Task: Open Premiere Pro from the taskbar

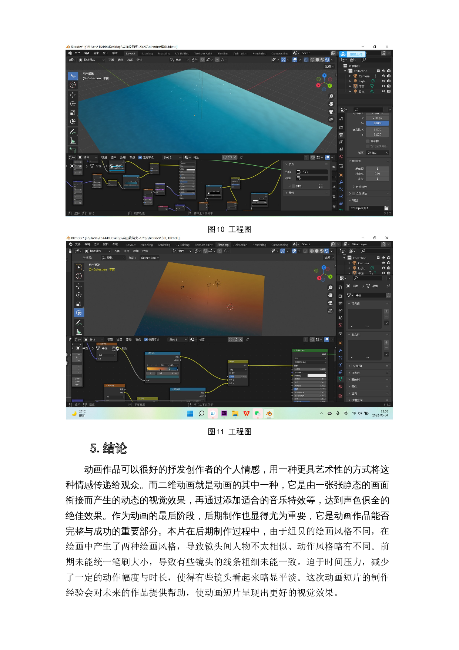Action: click(224, 414)
